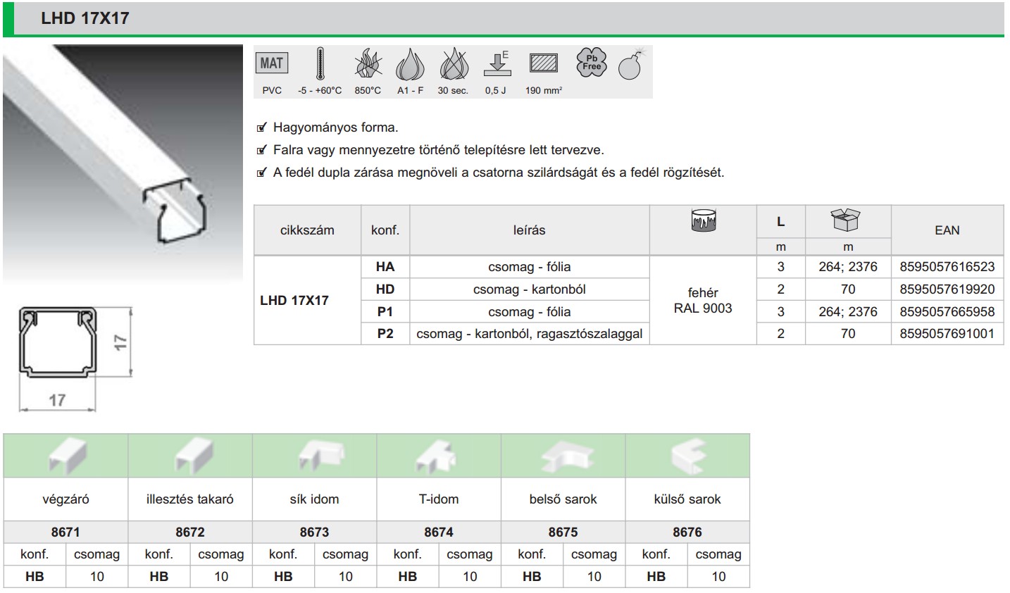This screenshot has width=1010, height=593.
Task: Click the végzáró part number 8671
Action: pos(66,532)
